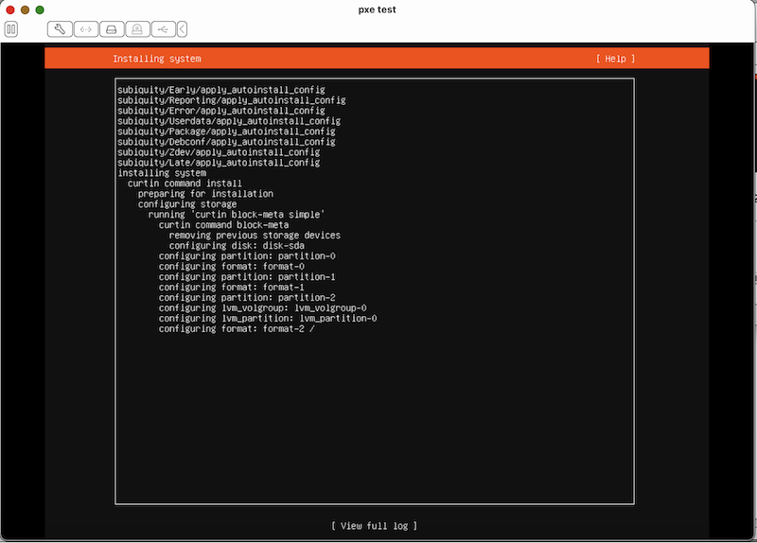This screenshot has width=757, height=543.
Task: Click 'configuring partition: partition-2' line
Action: [247, 297]
